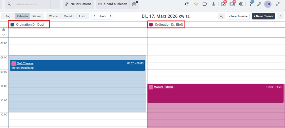The width and height of the screenshot is (285, 128).
Task: Click the patient list icon beside search
Action: pos(55,4)
